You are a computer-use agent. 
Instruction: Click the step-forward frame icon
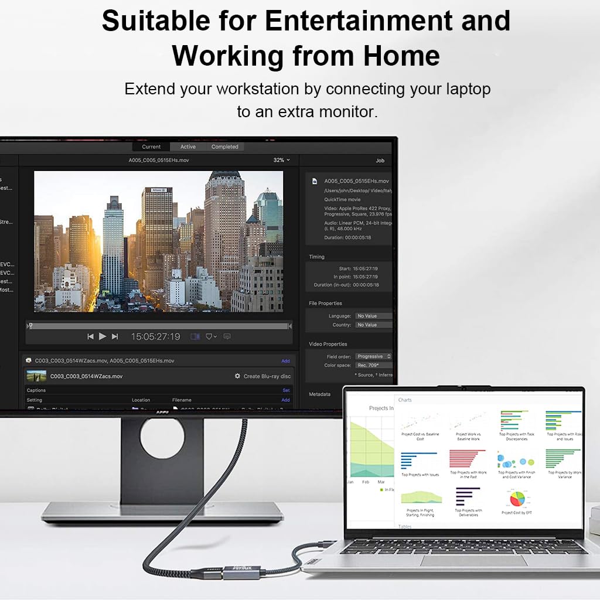114,336
